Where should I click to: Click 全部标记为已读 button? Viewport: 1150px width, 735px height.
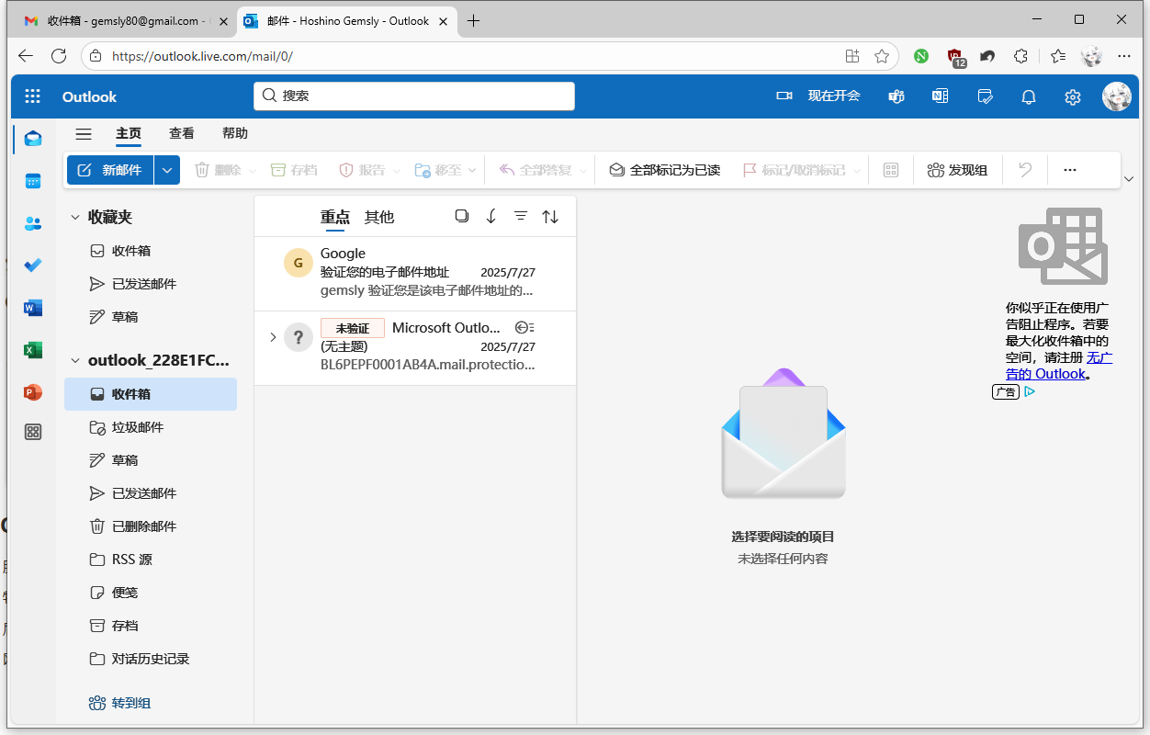click(x=665, y=170)
